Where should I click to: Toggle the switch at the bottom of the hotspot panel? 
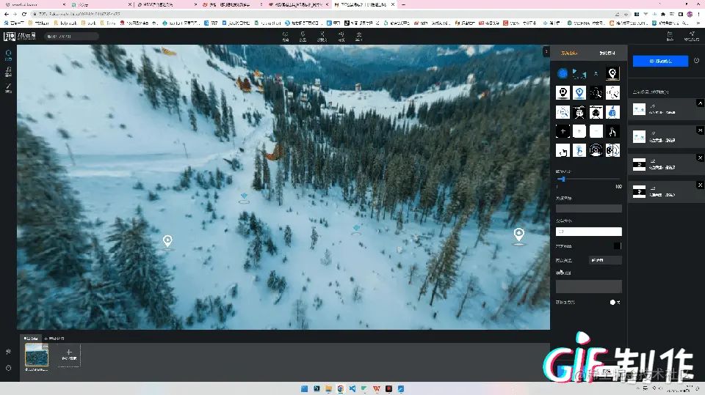tap(615, 302)
